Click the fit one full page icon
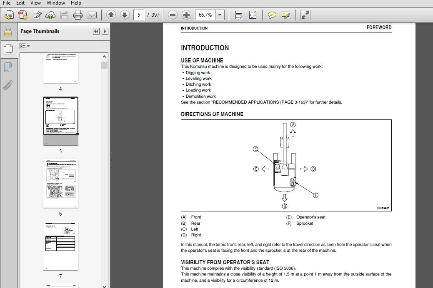433x288 pixels. (x=253, y=15)
